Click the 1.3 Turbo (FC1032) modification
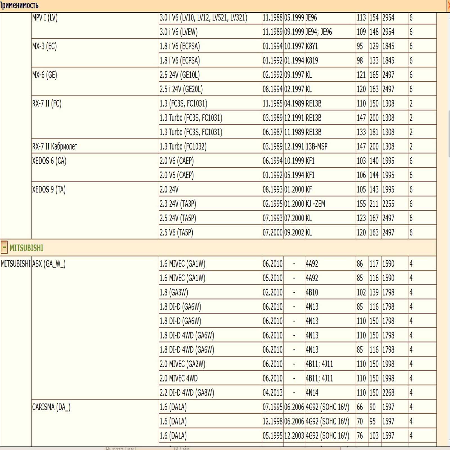 point(183,147)
